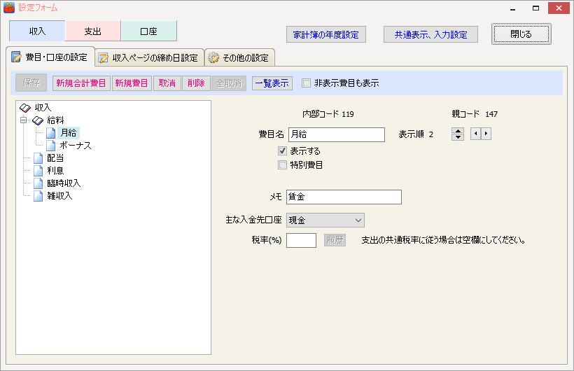Switch to the 支出 category tab

[x=93, y=31]
